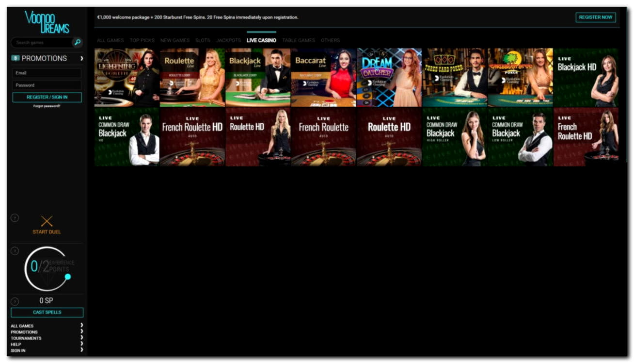Click the Register / Sign In button
This screenshot has height=363, width=634.
tap(47, 97)
